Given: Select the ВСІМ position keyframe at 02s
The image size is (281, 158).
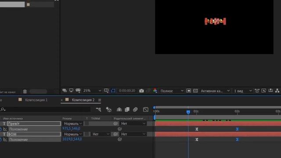Looking at the screenshot, I should 237,140.
